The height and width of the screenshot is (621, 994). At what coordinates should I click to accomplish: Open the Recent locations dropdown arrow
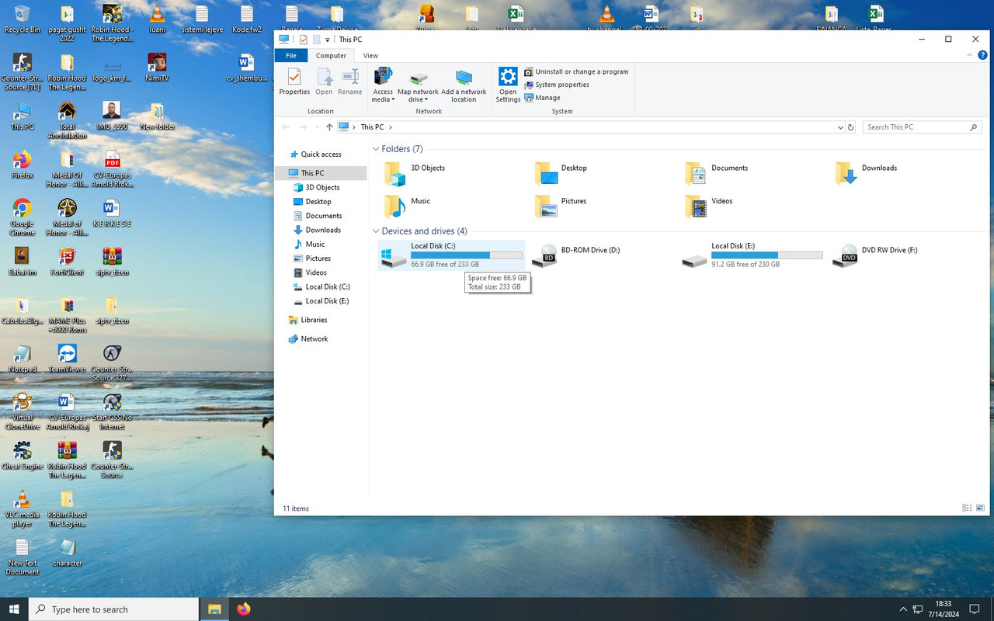317,127
